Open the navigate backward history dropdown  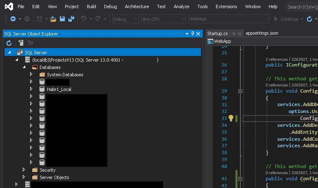pyautogui.click(x=20, y=19)
